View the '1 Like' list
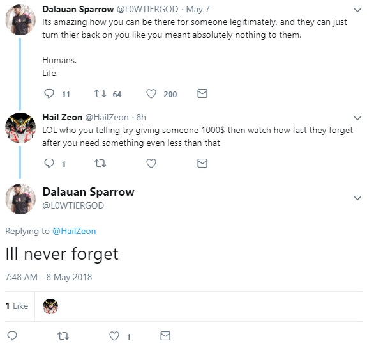367x348 pixels. [x=17, y=306]
